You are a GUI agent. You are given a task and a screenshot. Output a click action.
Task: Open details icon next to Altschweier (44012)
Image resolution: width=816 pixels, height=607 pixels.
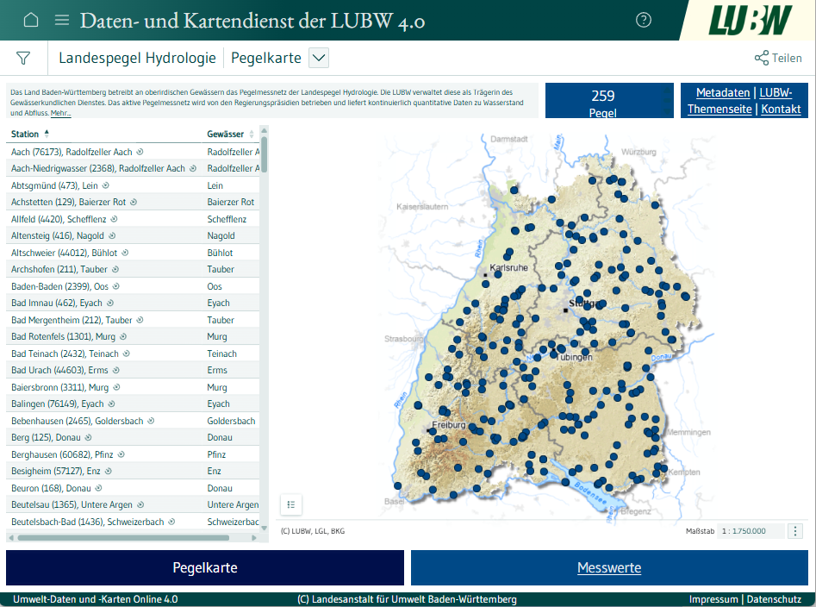tap(125, 253)
